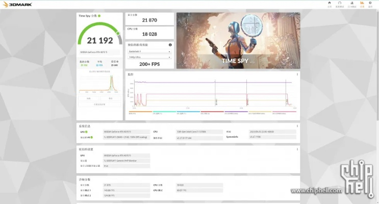Open the monitoring panel three-dot menu
This screenshot has height=204, width=379.
click(297, 74)
